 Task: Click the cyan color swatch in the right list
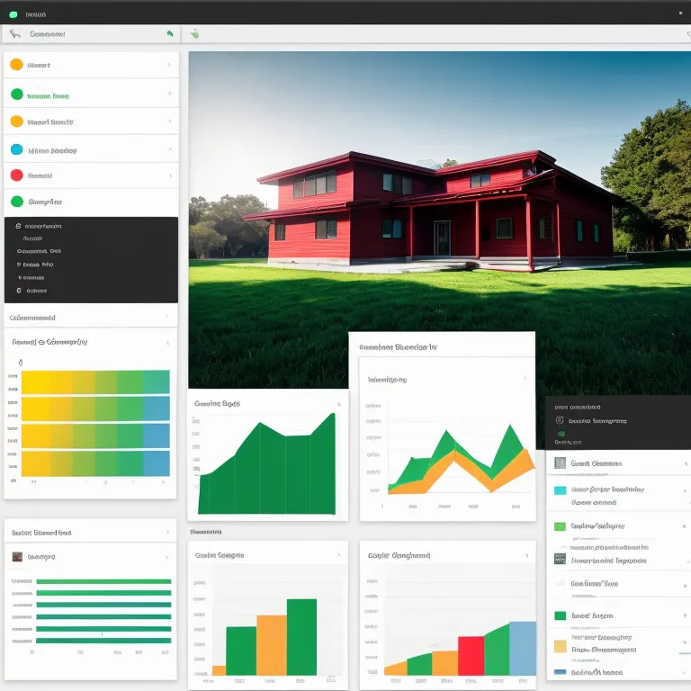(560, 491)
